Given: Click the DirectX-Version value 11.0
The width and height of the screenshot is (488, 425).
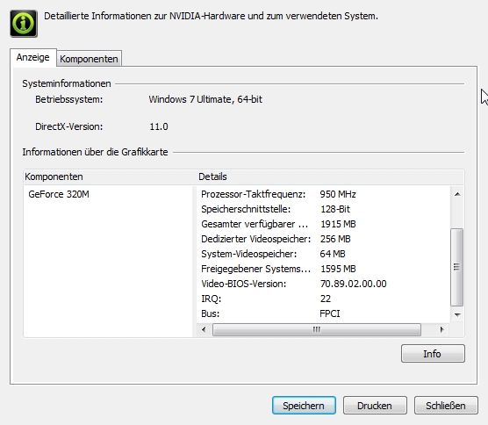Looking at the screenshot, I should pos(159,126).
